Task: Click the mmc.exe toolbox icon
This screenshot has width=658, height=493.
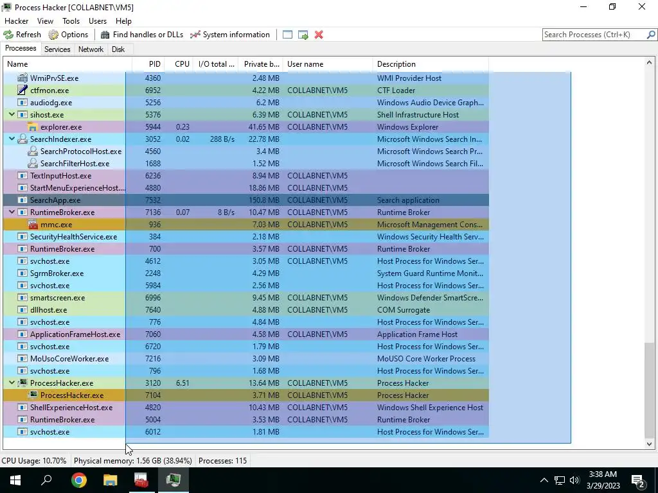Action: [33, 224]
